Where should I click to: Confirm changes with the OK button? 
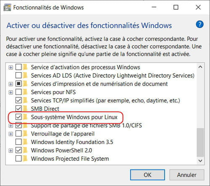147,175
